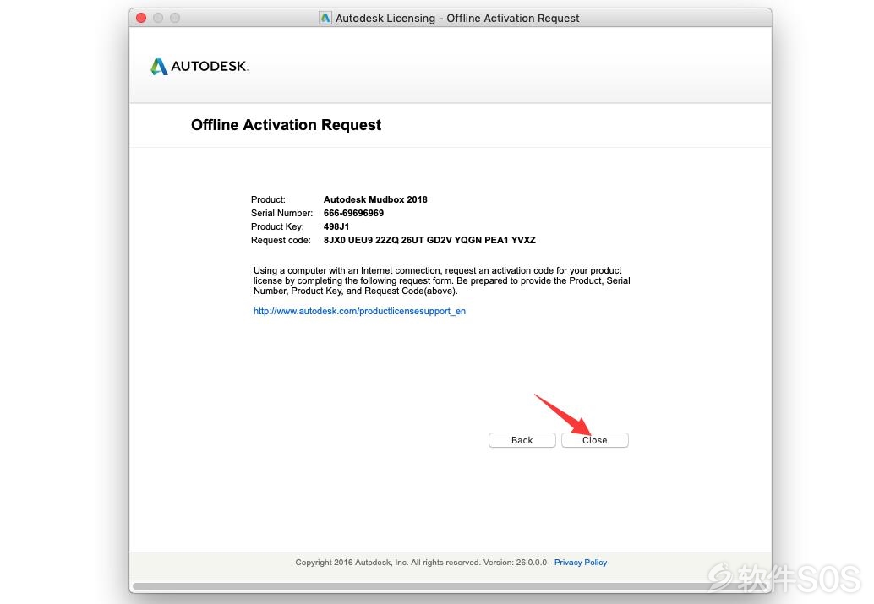The image size is (874, 604).
Task: Click the Offline Activation Request heading
Action: click(286, 125)
